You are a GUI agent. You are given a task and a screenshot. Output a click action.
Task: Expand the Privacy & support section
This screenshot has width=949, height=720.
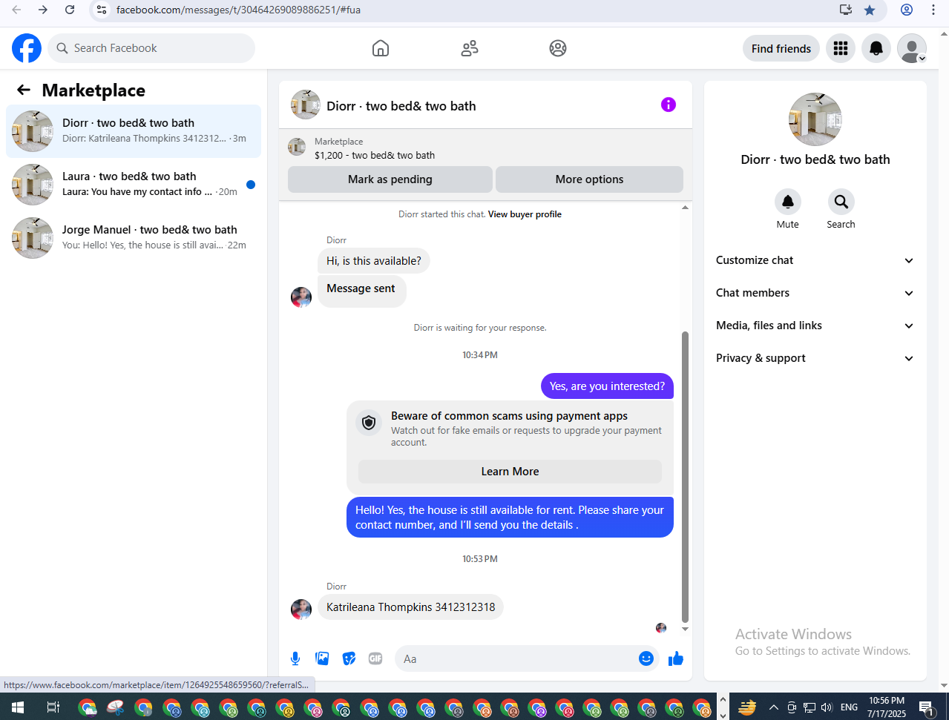(815, 358)
